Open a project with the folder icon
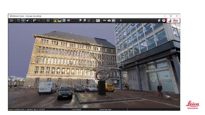This screenshot has height=115, width=205. click(x=12, y=20)
